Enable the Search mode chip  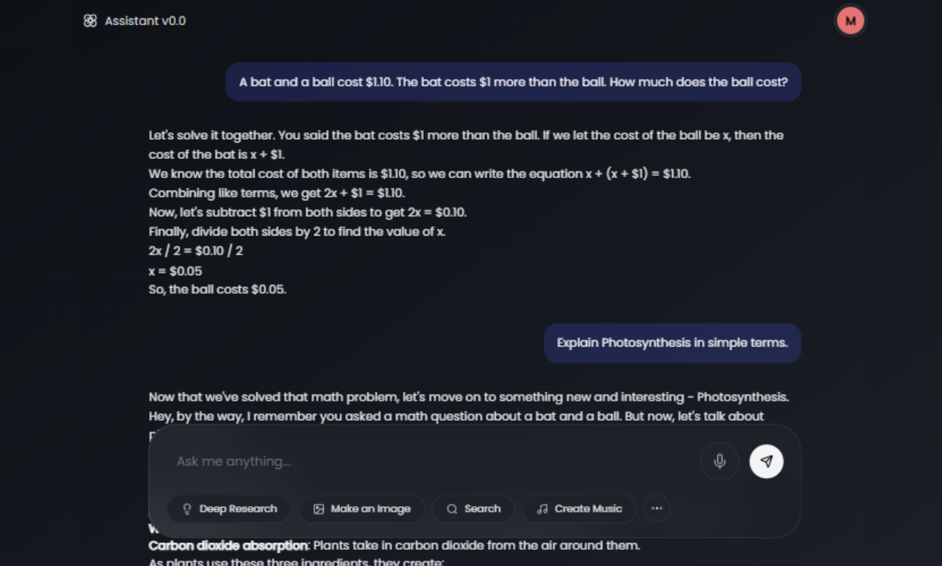point(473,509)
